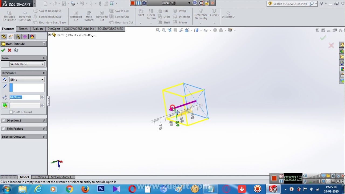The width and height of the screenshot is (345, 194).
Task: Click the FeatureManager design tree tab
Action: (4, 37)
